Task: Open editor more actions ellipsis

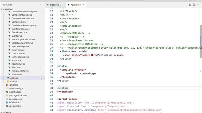Action: coord(199,5)
